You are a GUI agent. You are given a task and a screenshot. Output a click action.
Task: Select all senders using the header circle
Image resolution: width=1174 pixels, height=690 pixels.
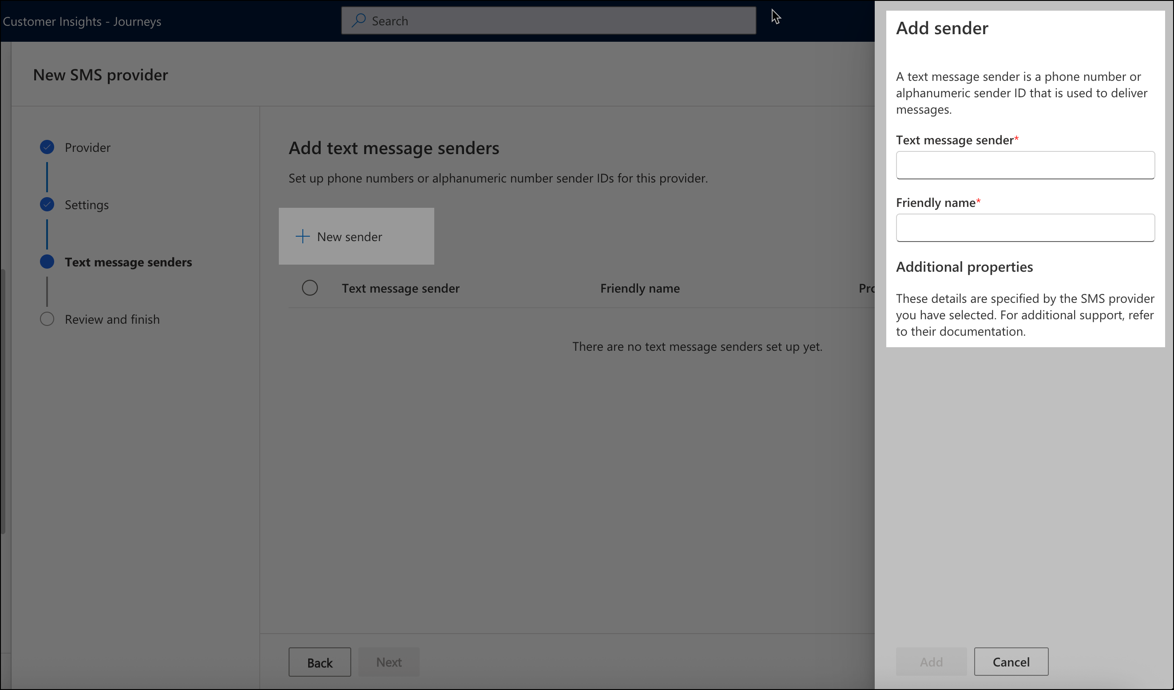coord(310,287)
